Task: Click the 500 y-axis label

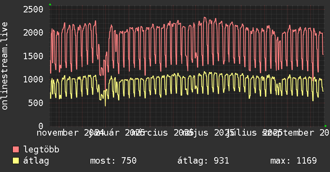Action: (36, 103)
